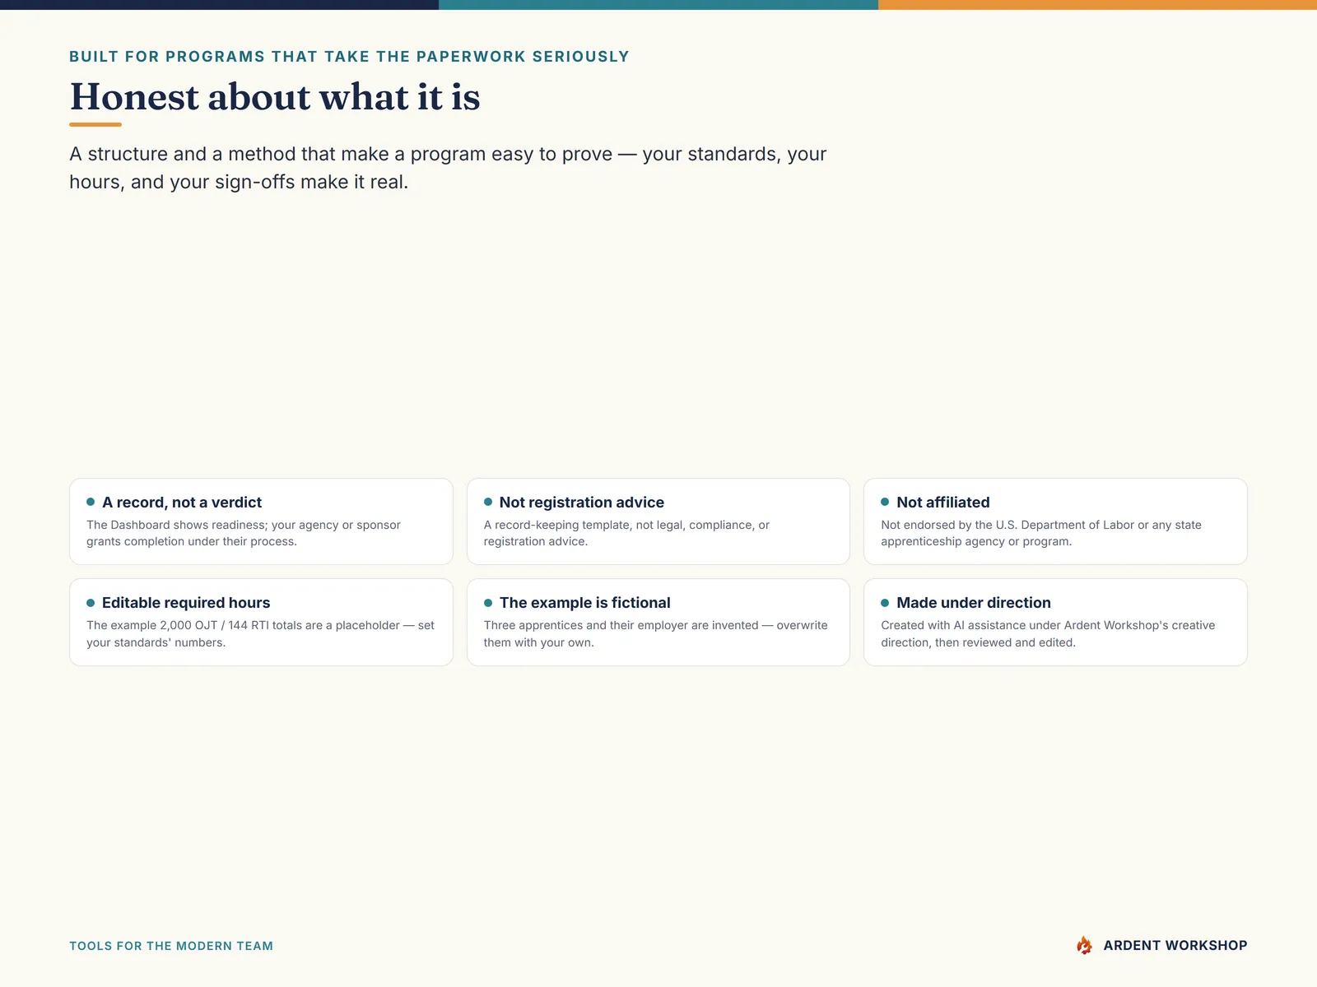Click the teal bullet beside 'The example is fictional'

[x=488, y=603]
